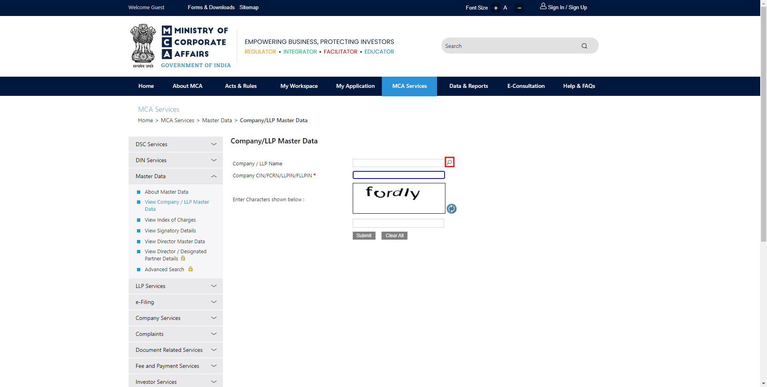Click the Submit button
This screenshot has height=387, width=767.
click(x=364, y=235)
